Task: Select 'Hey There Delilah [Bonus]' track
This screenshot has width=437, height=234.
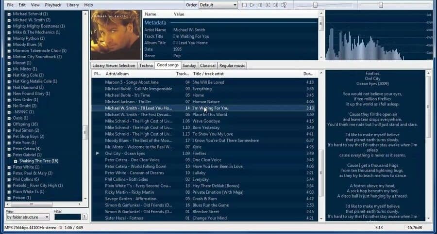Action: point(203,186)
